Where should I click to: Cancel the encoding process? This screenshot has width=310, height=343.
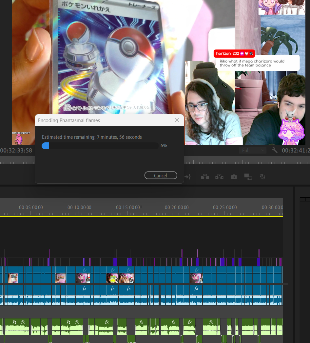[161, 175]
